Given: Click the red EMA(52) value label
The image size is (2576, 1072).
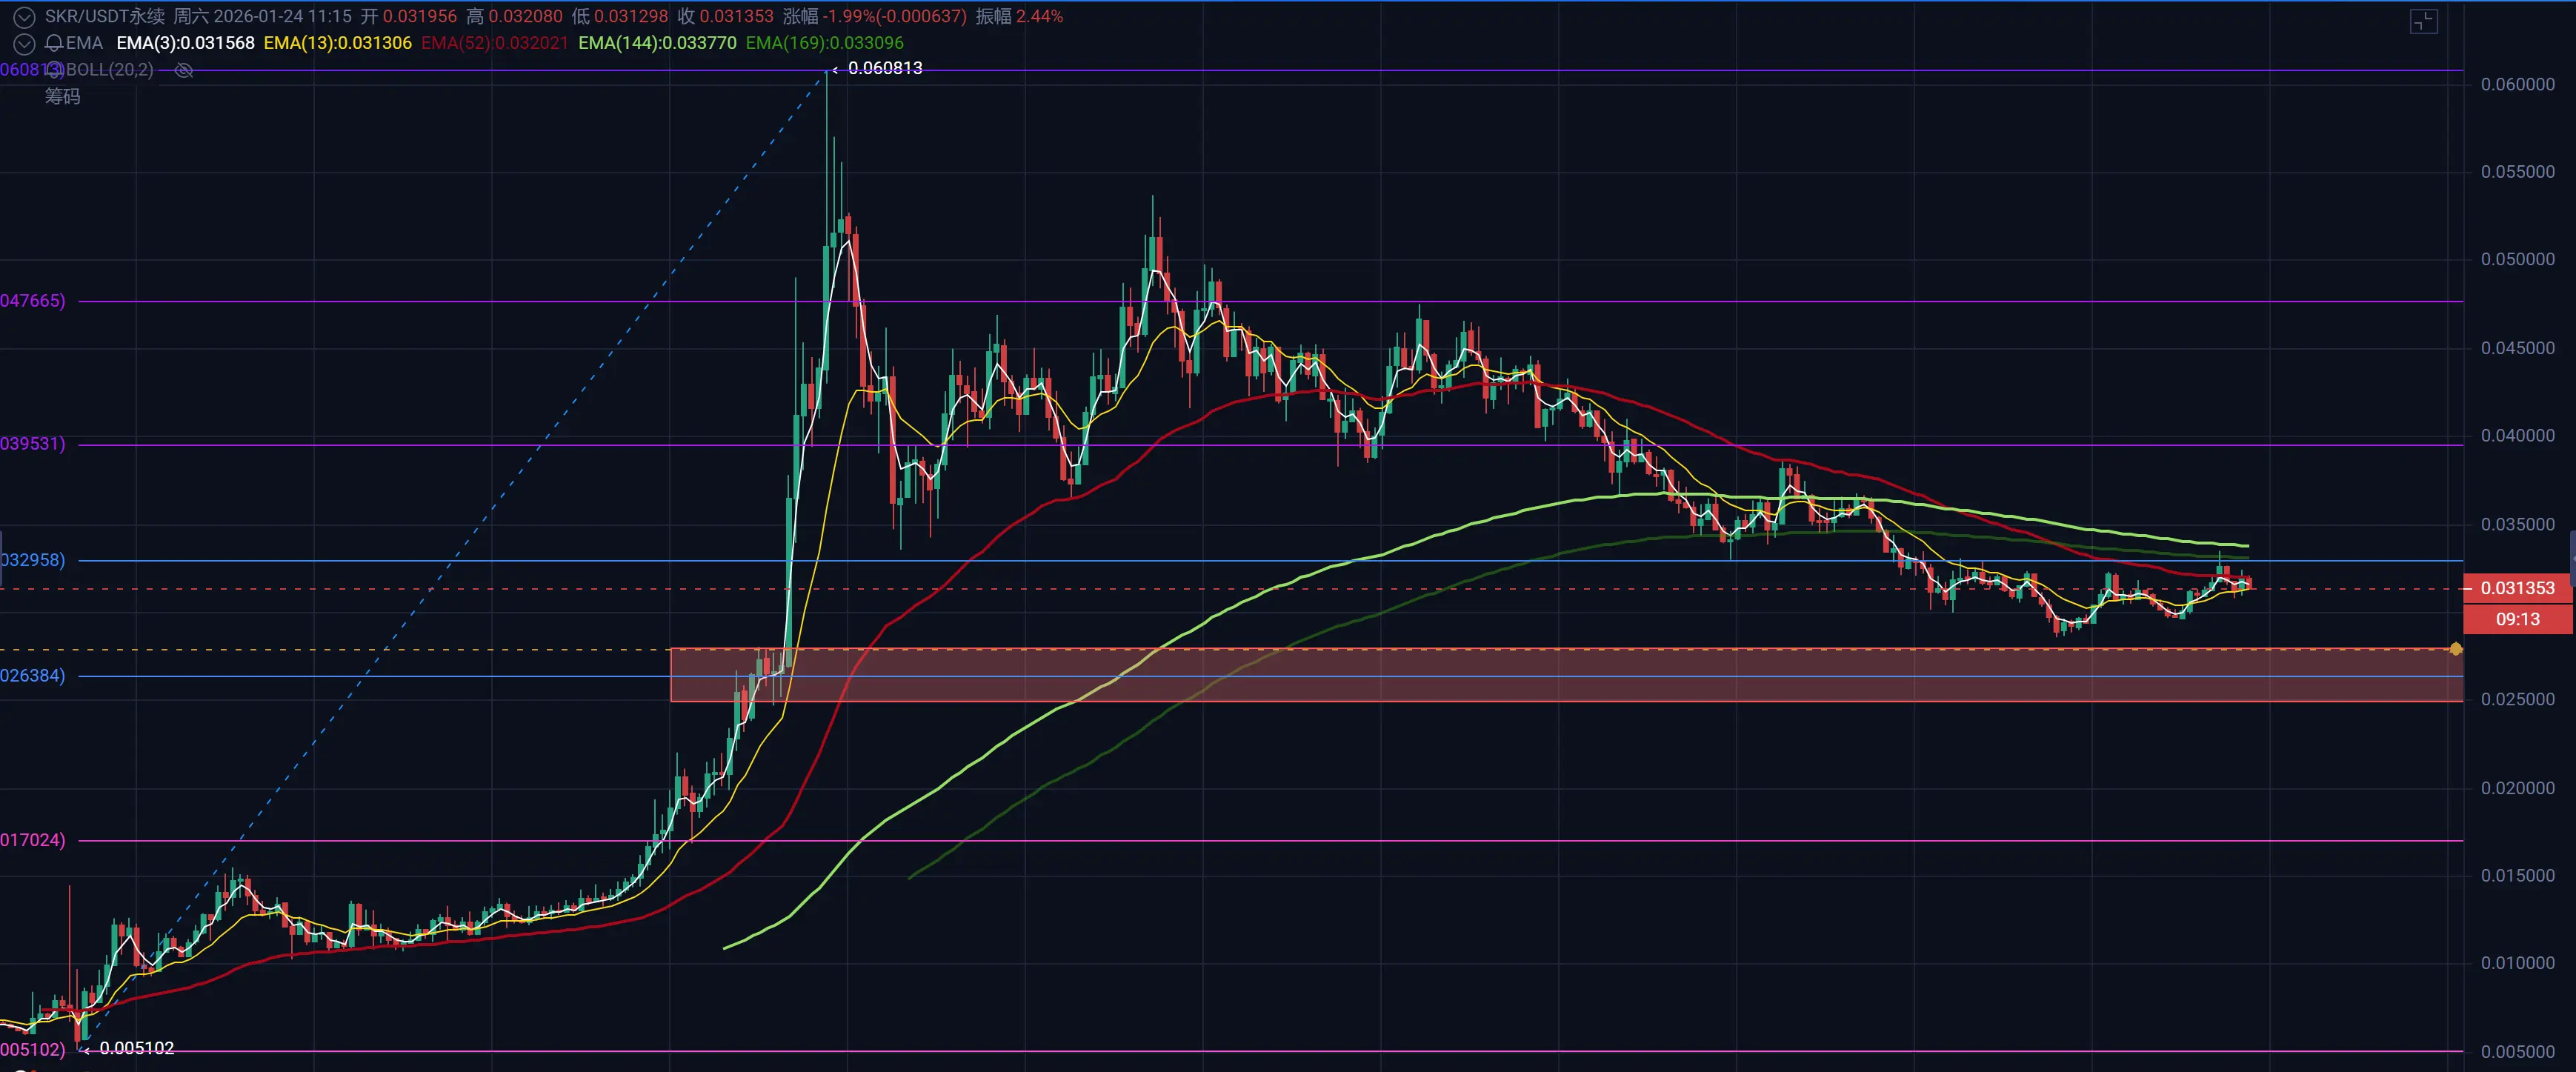Looking at the screenshot, I should pyautogui.click(x=494, y=43).
